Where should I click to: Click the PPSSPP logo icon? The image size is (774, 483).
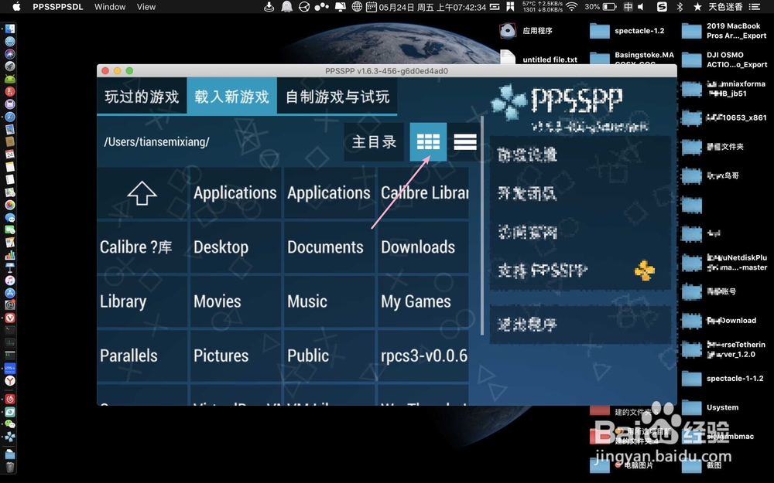click(x=509, y=102)
